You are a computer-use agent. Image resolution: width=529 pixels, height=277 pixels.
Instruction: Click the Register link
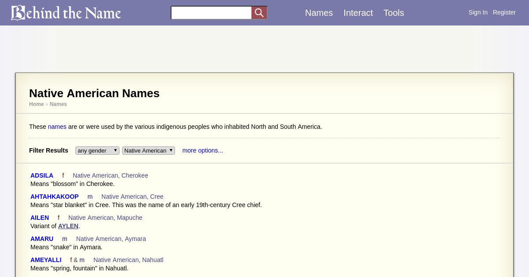pos(504,12)
